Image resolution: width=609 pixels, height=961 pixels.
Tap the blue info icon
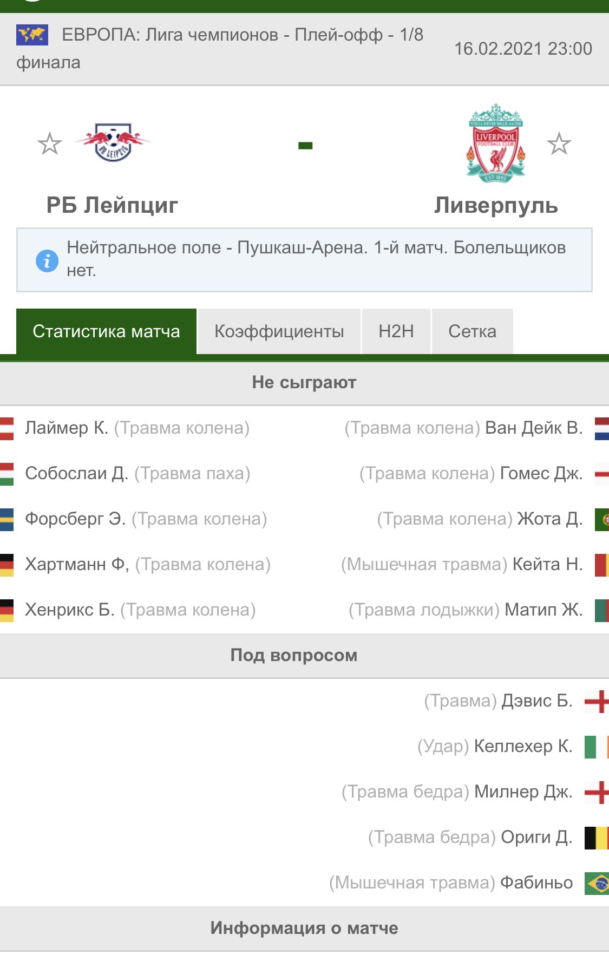(x=47, y=261)
